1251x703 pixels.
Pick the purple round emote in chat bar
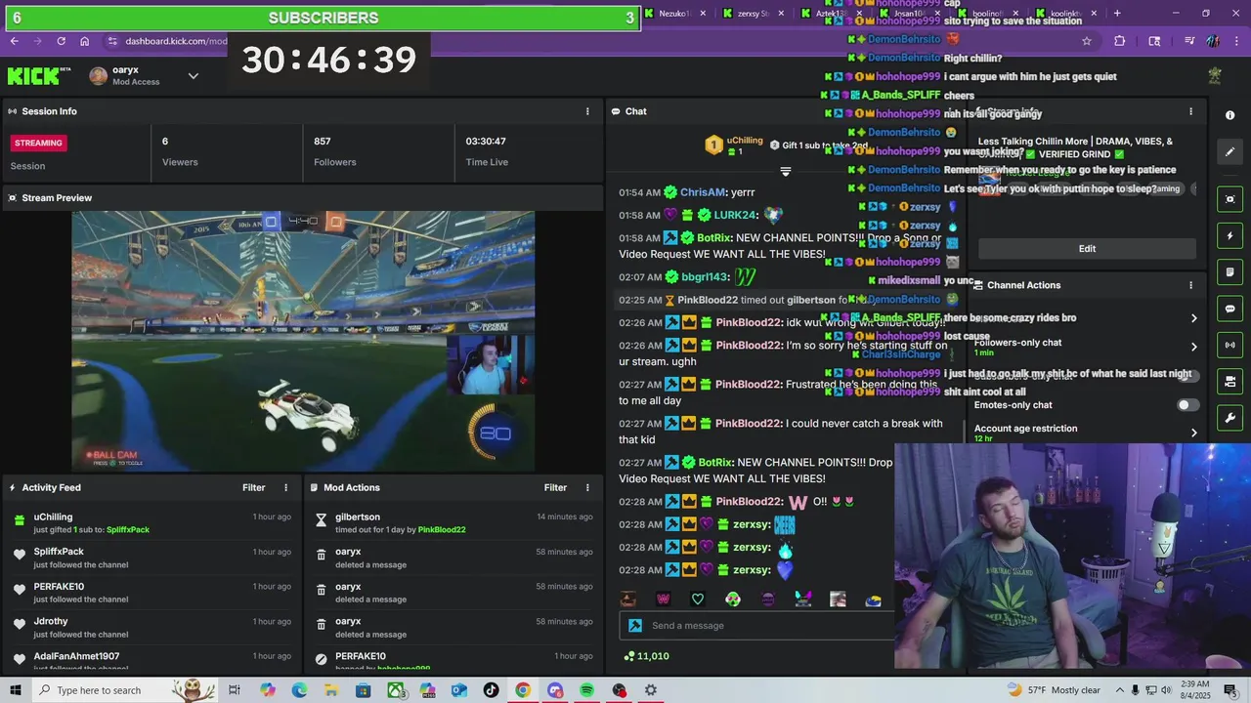tap(768, 600)
